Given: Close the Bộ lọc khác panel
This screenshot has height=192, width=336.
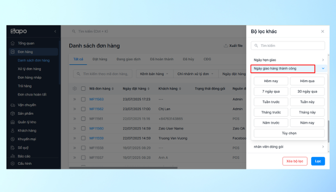Looking at the screenshot, I should 323,32.
